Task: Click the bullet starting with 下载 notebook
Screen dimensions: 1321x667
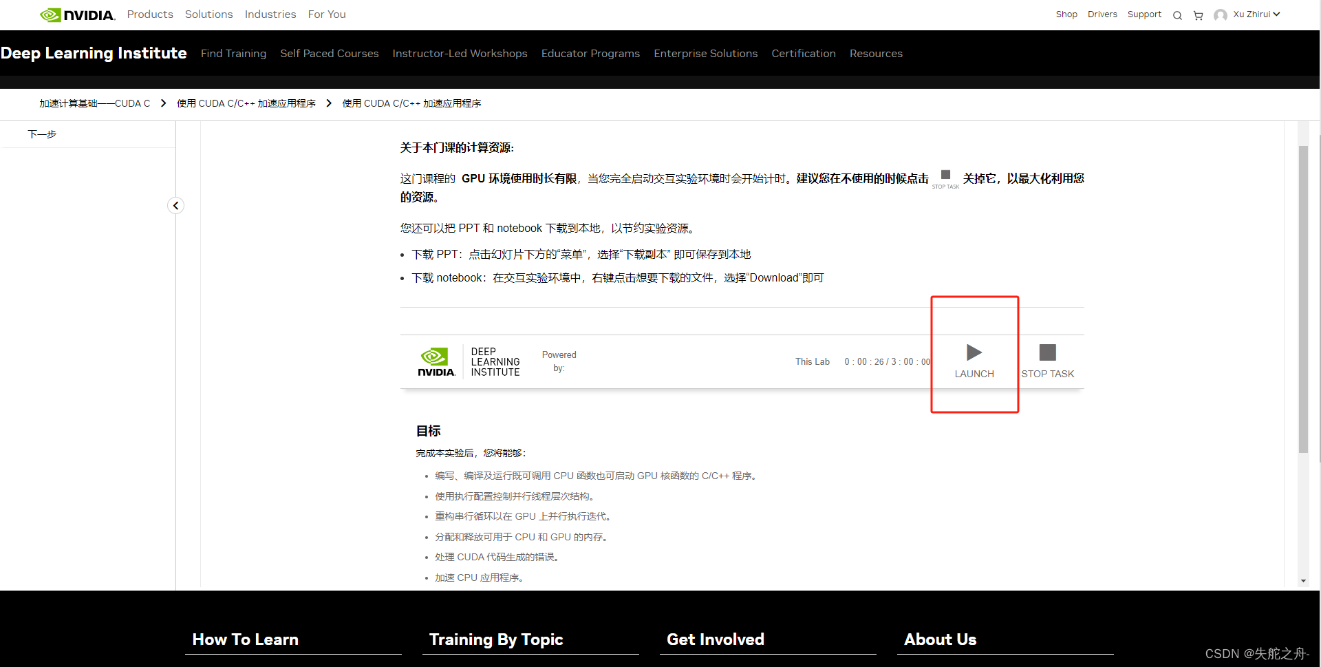Action: 618,277
